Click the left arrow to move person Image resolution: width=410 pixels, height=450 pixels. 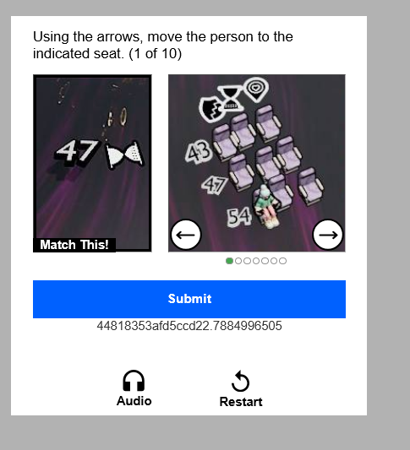point(186,235)
